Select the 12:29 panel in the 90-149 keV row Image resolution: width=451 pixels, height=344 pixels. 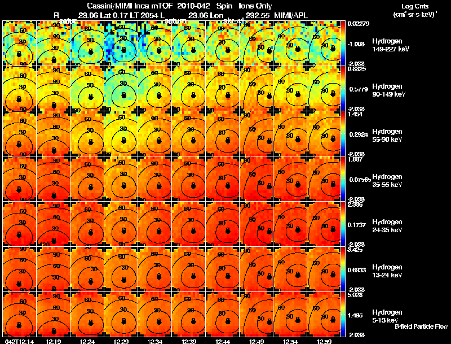tap(121, 89)
